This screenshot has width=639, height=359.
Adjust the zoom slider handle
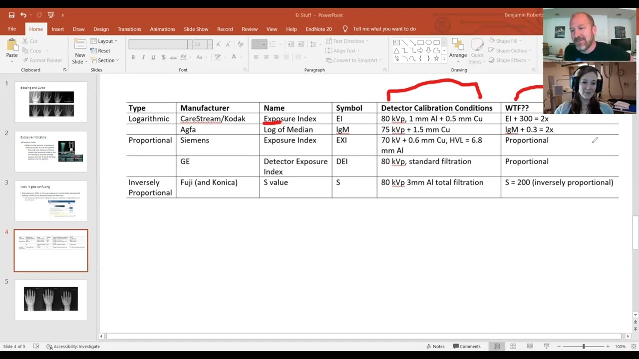(x=584, y=347)
